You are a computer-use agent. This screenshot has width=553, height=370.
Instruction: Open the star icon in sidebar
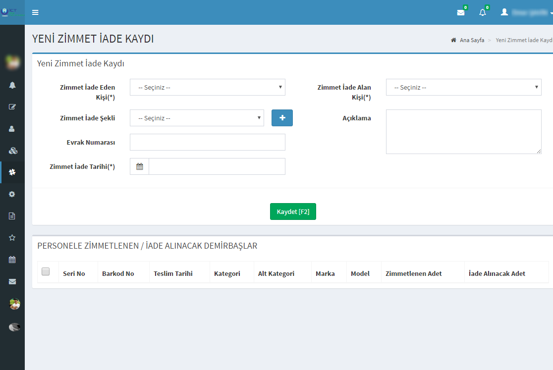[x=12, y=238]
